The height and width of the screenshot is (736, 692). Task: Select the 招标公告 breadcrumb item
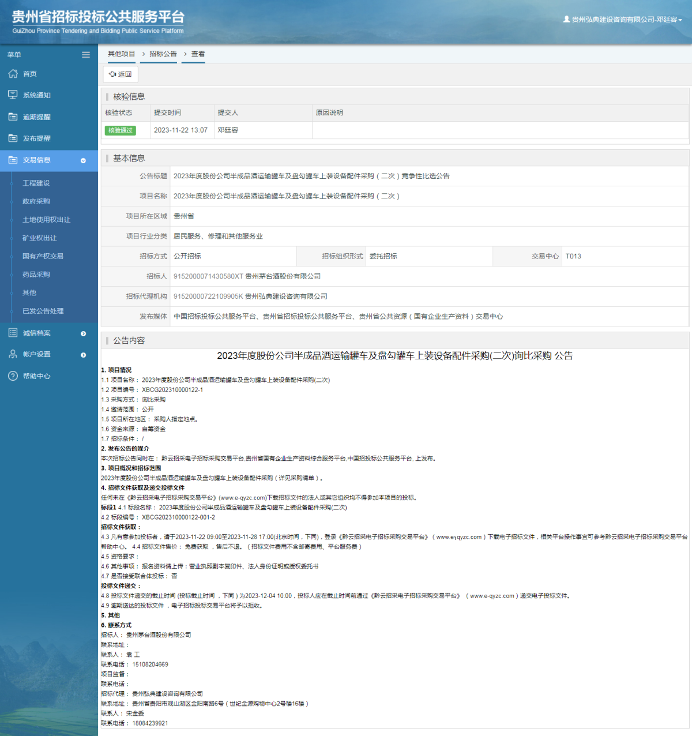click(x=159, y=53)
